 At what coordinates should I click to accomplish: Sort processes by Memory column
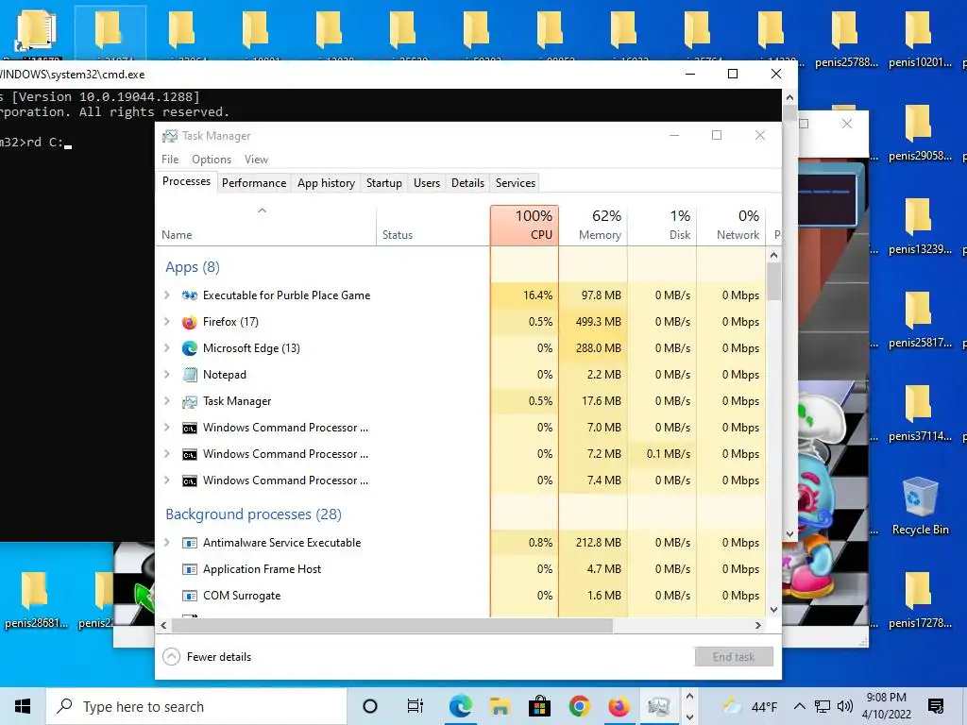pos(593,225)
